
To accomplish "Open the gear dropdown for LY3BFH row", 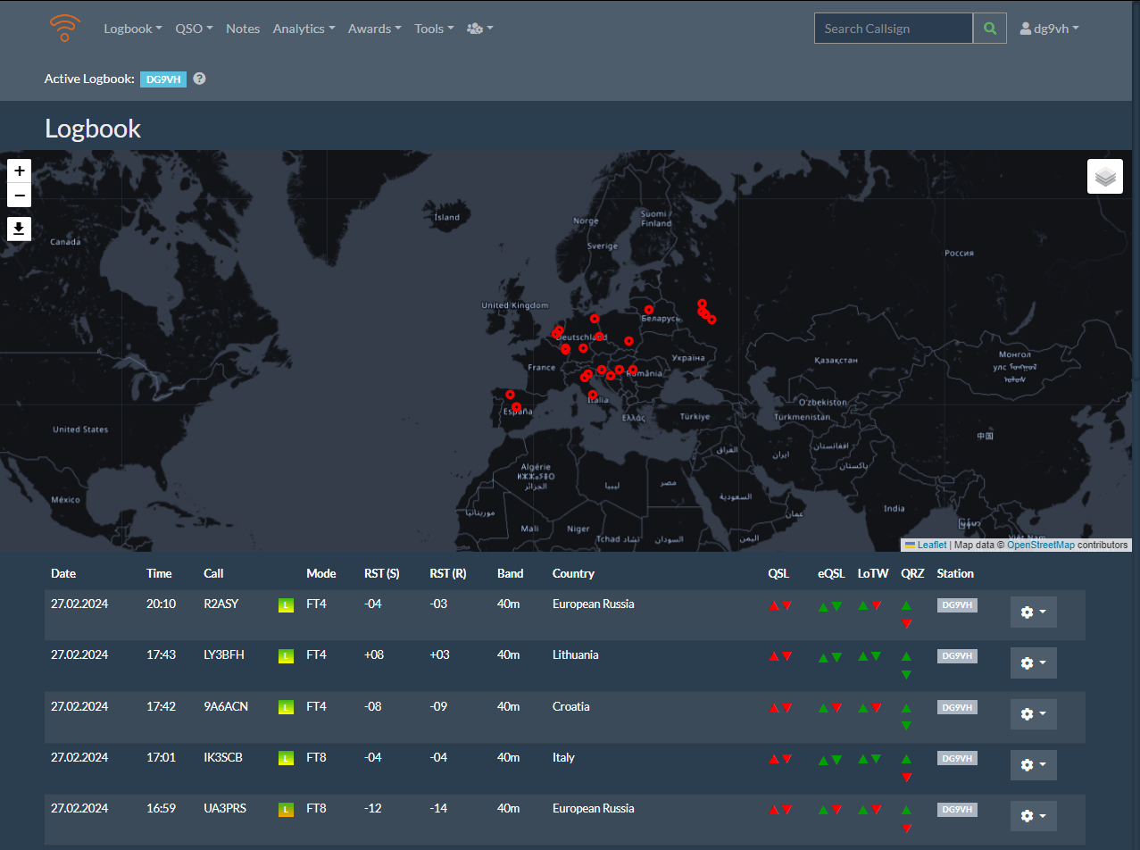I will pyautogui.click(x=1034, y=662).
